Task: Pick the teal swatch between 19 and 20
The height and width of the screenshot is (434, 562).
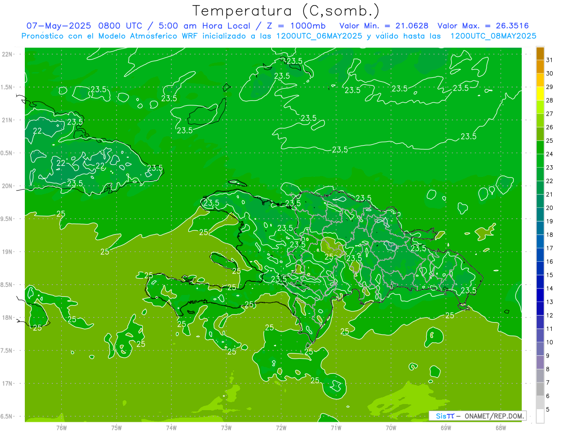Action: click(540, 215)
